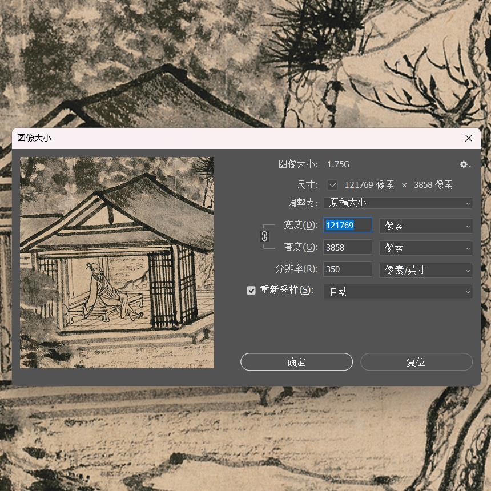Click the 宽度(D) label
The width and height of the screenshot is (491, 491).
tap(301, 225)
